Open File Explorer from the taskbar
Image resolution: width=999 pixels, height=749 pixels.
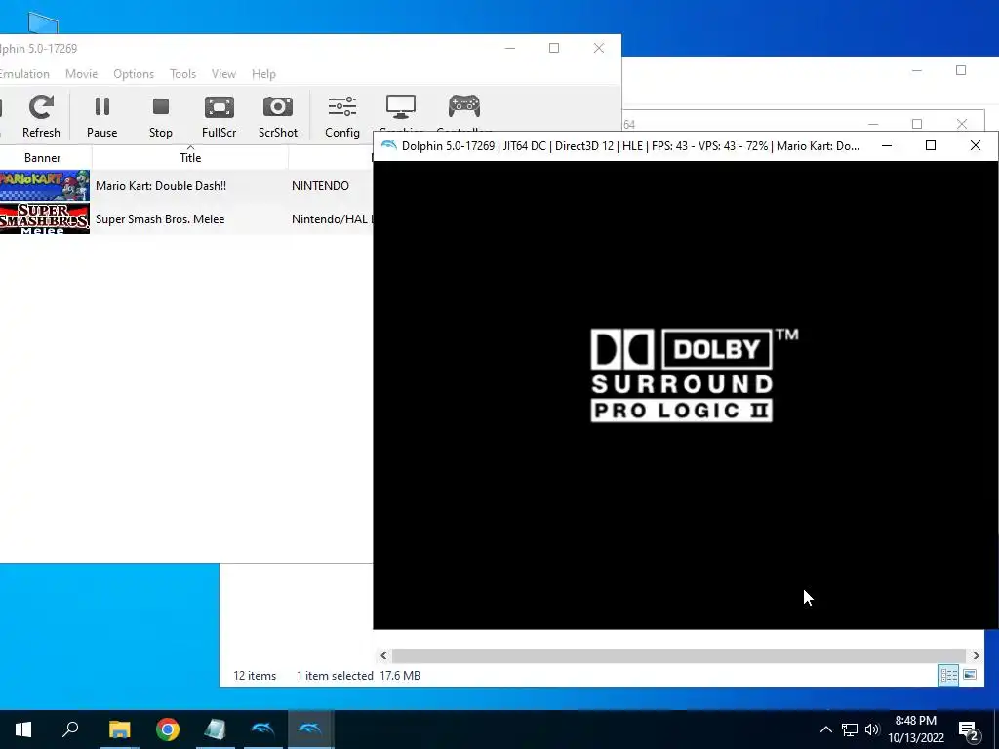(x=119, y=729)
